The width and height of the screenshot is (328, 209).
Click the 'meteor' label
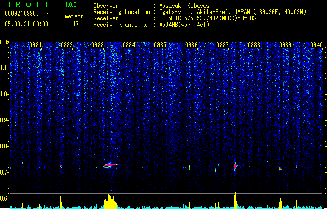click(x=74, y=16)
